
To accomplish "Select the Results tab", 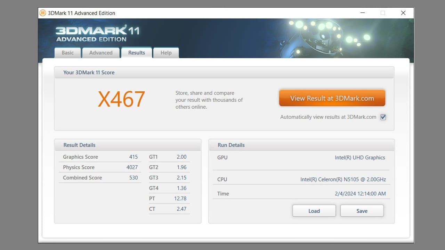I will tap(136, 53).
